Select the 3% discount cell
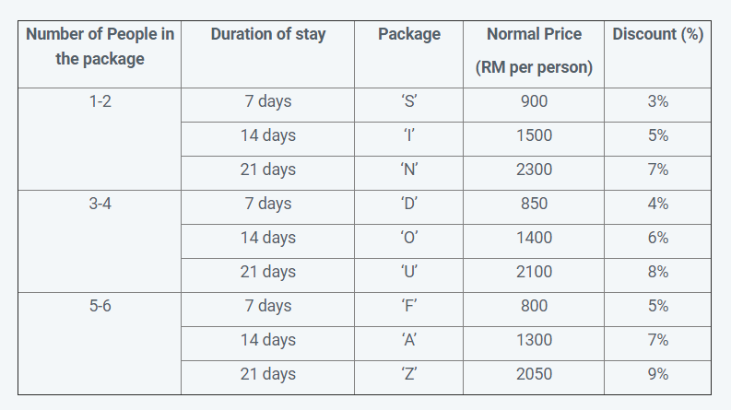The height and width of the screenshot is (410, 731). [x=658, y=101]
